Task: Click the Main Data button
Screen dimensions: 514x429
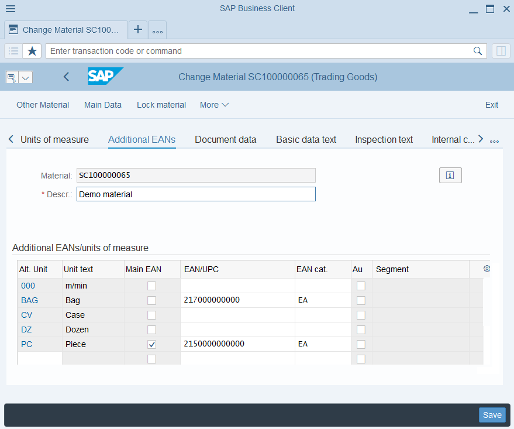Action: (103, 105)
